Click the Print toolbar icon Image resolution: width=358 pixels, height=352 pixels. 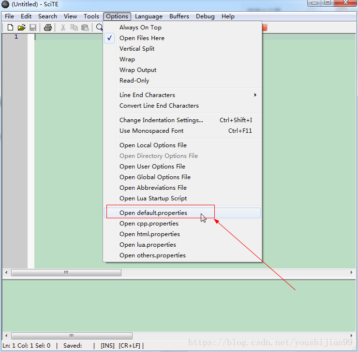point(48,28)
